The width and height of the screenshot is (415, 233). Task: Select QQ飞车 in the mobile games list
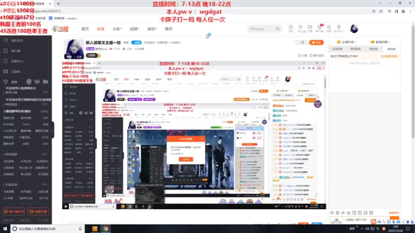44,198
